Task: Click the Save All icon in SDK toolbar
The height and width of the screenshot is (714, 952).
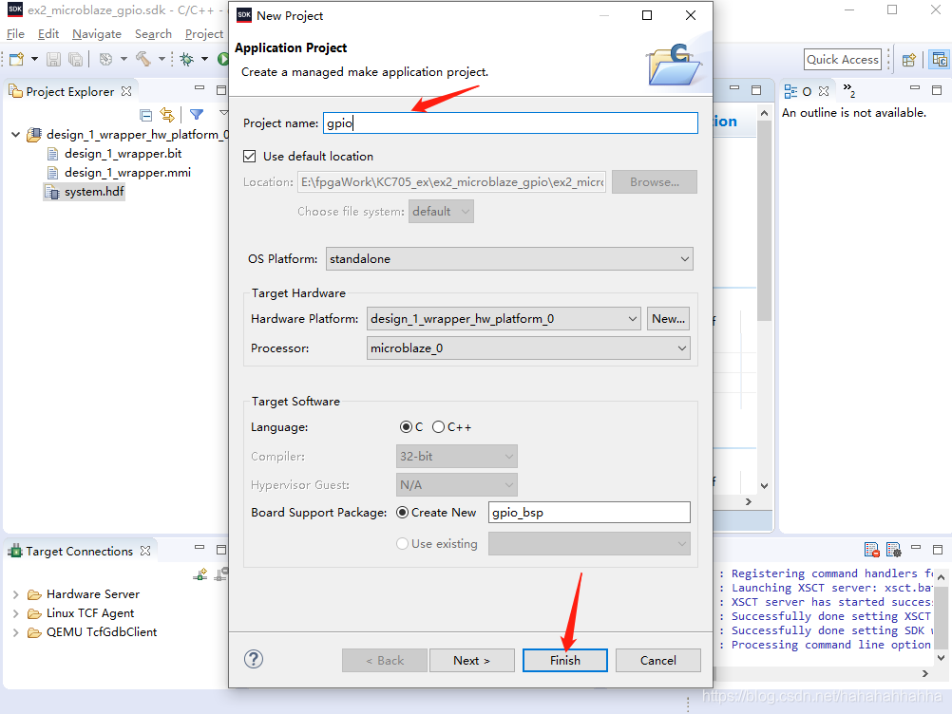Action: [x=75, y=59]
